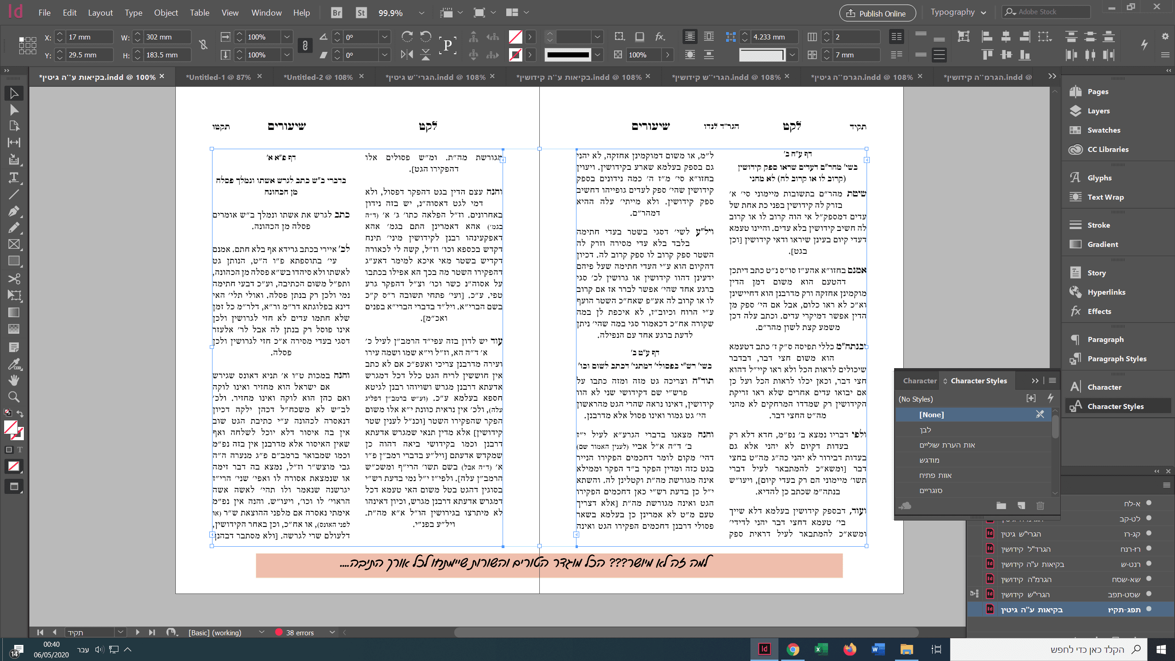Switch to Untitled-2 document tab

[x=318, y=77]
